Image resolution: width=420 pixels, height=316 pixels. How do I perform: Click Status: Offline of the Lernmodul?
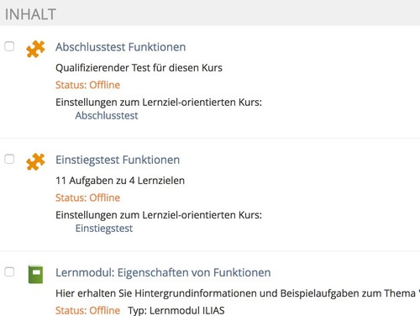87,310
